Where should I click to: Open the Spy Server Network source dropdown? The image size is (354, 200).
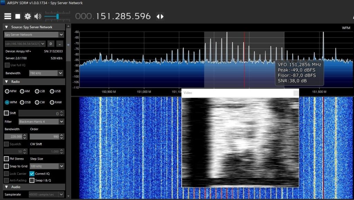coord(34,35)
